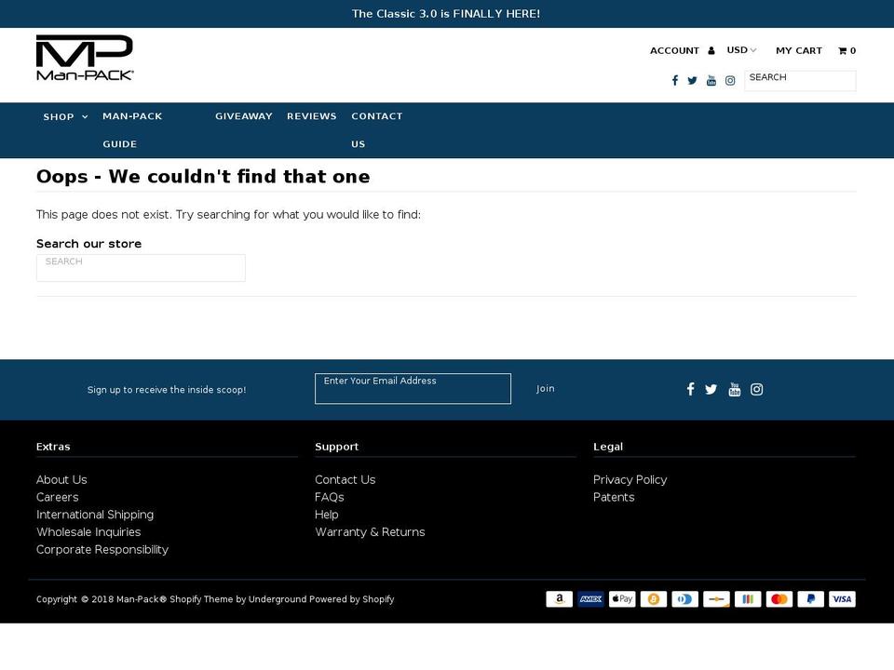Open the Help footer link
894x670 pixels.
coord(327,515)
